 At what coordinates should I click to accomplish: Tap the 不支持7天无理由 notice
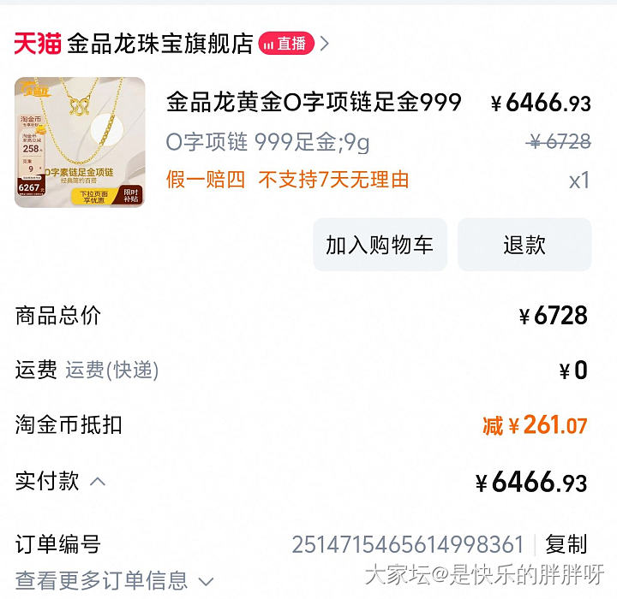[333, 180]
